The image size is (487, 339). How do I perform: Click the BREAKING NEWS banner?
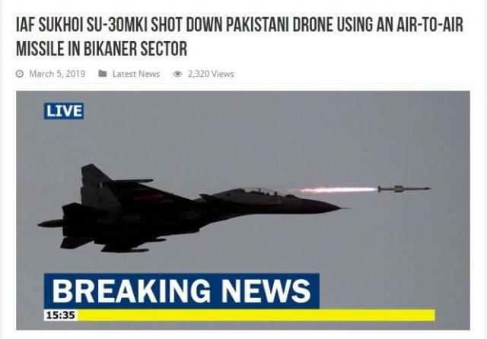pos(181,291)
